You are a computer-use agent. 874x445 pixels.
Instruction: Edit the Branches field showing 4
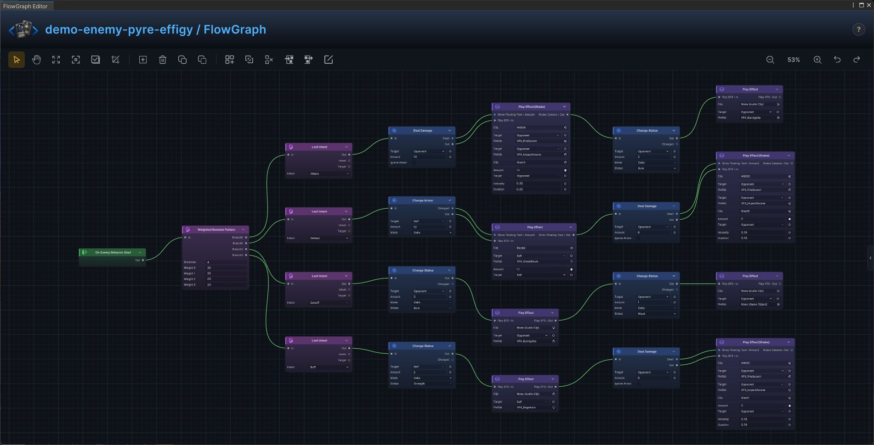226,262
